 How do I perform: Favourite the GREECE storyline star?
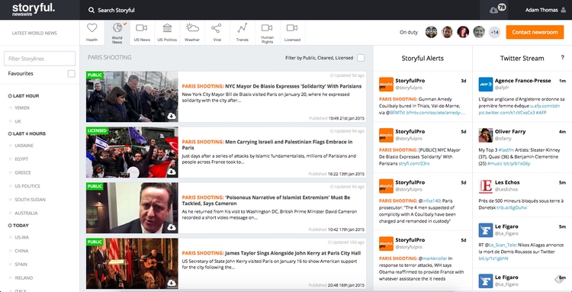pos(10,172)
